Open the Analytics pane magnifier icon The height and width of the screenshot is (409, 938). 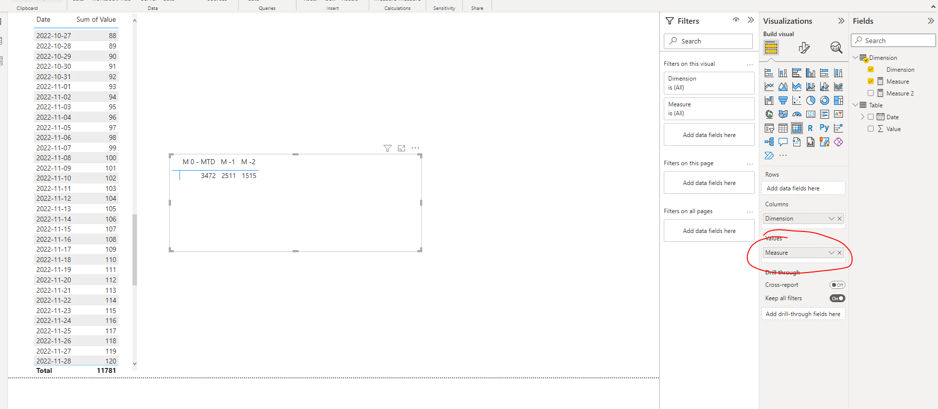pos(836,47)
